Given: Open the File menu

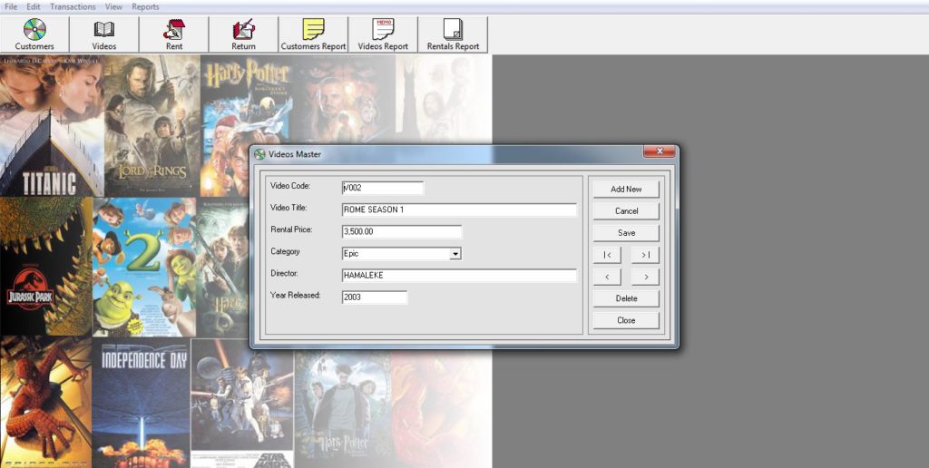Looking at the screenshot, I should [x=11, y=6].
